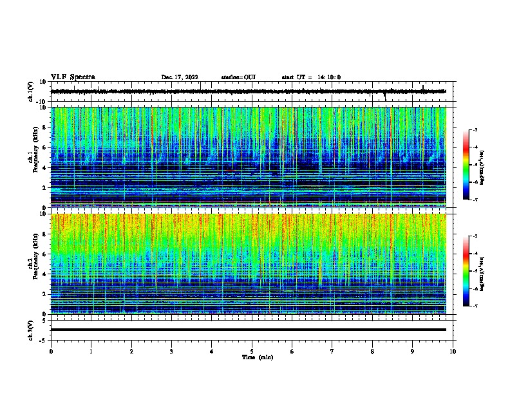Screen dimensions: 510x394
Task: Click the 'station=OUI' label
Action: pos(238,77)
